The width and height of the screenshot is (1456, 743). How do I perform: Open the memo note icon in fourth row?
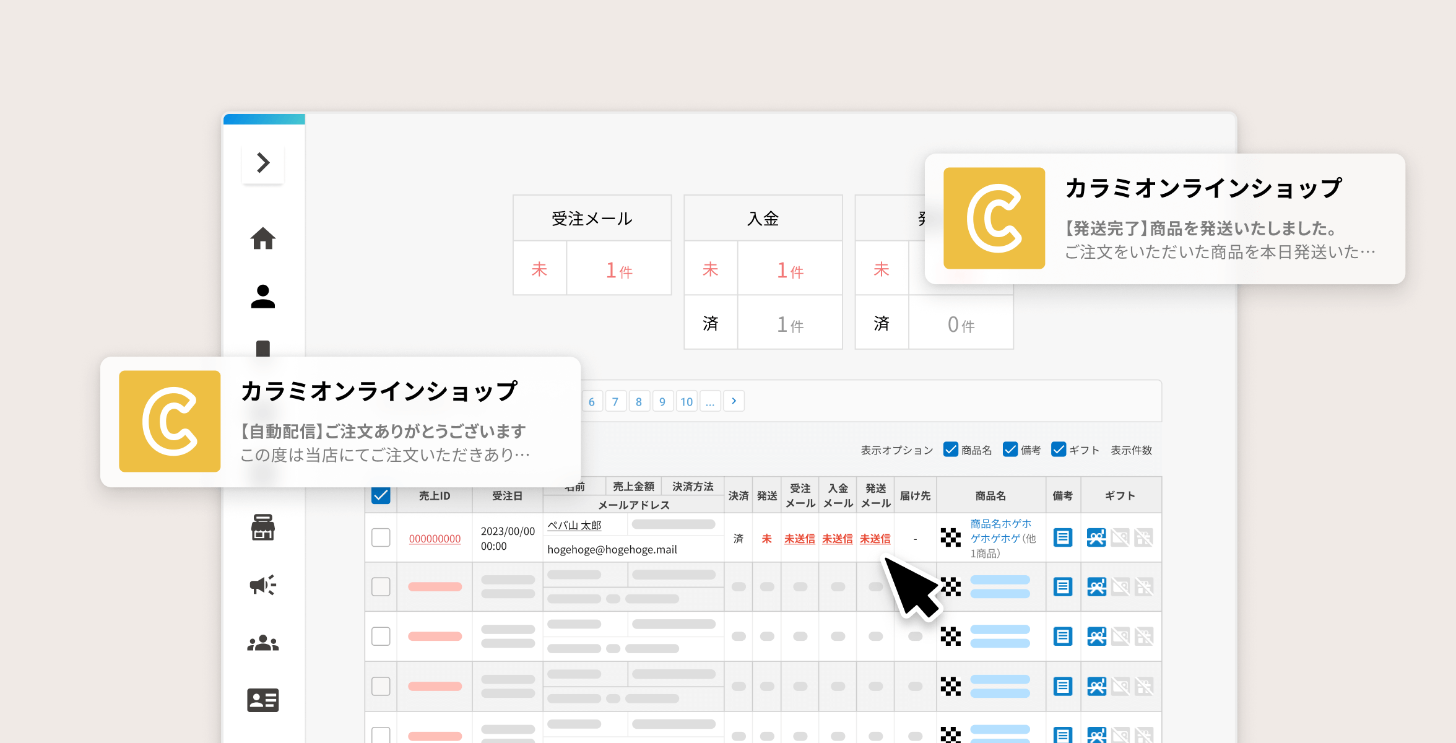(x=1063, y=686)
